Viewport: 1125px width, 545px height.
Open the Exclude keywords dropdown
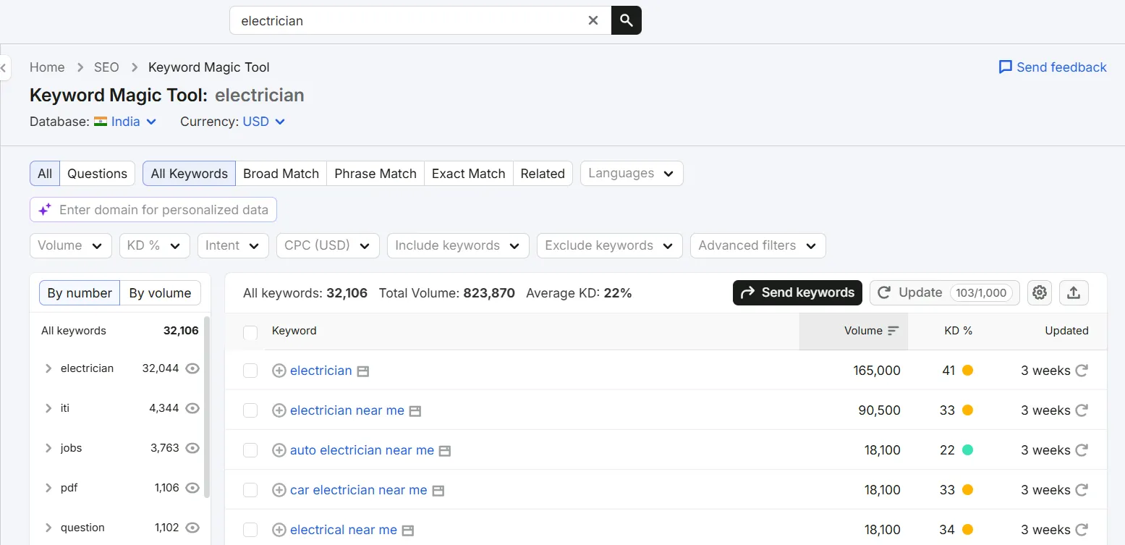[x=610, y=245]
